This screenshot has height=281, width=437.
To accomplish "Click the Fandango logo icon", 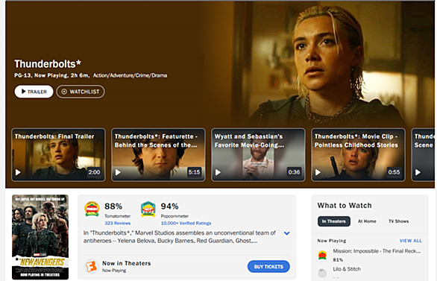I will (x=91, y=266).
